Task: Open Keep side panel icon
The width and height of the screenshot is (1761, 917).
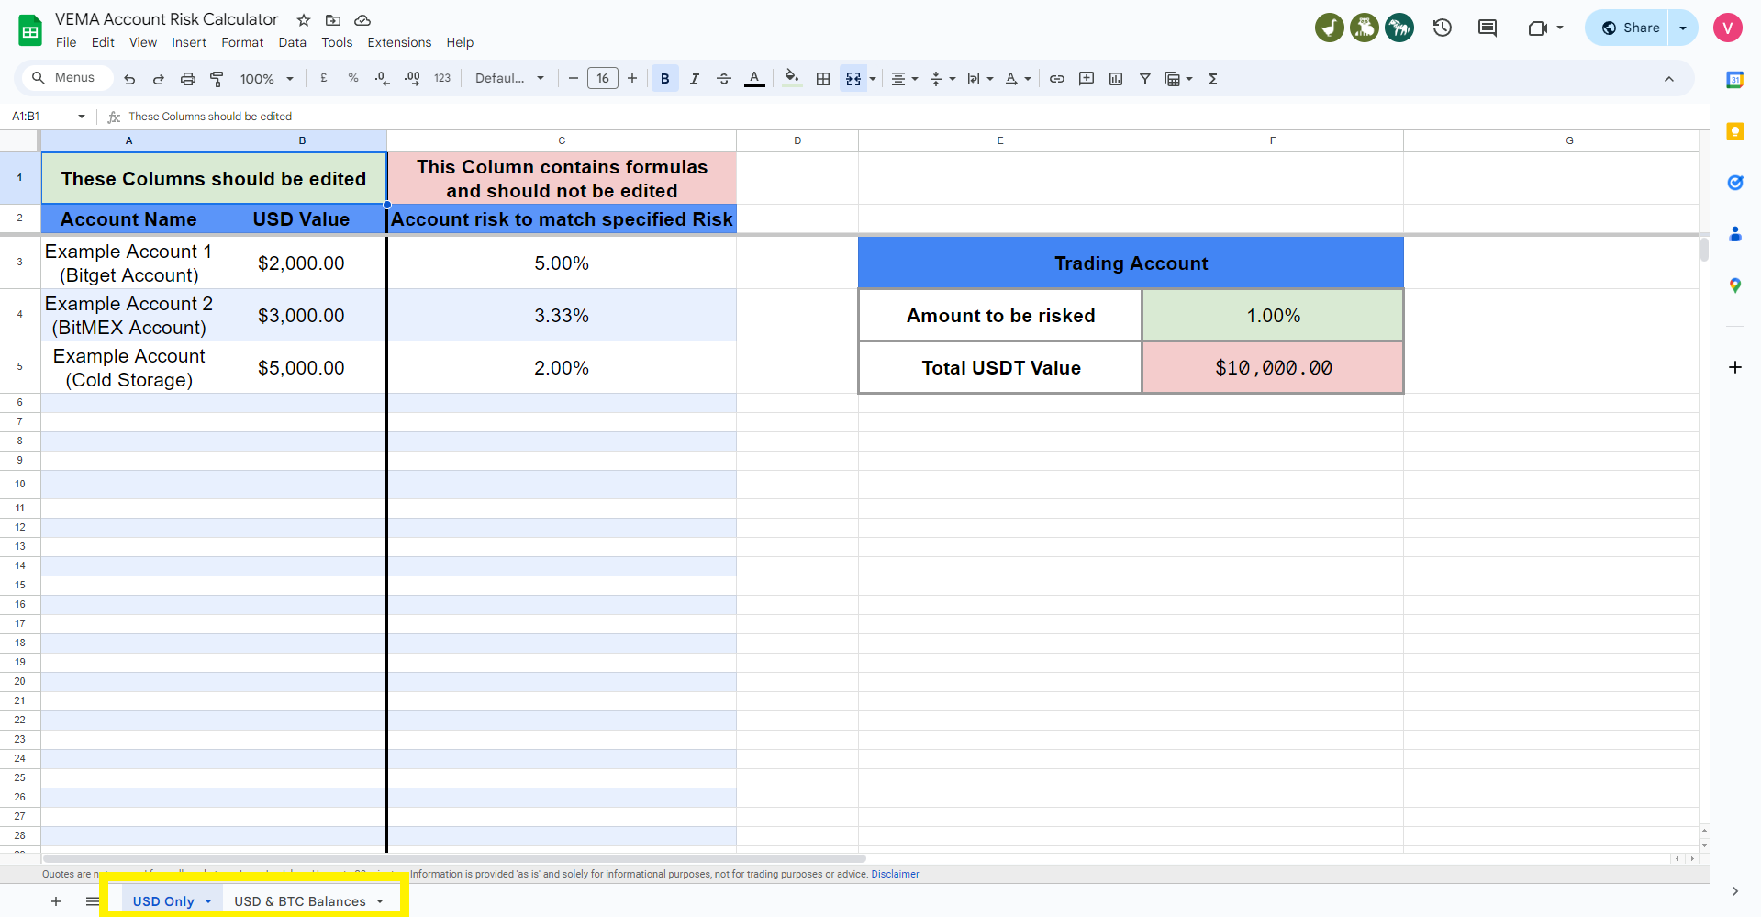Action: tap(1734, 131)
